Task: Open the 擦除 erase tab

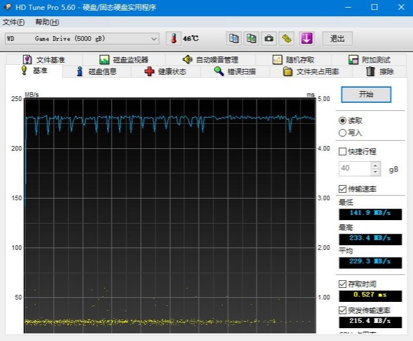Action: click(380, 71)
